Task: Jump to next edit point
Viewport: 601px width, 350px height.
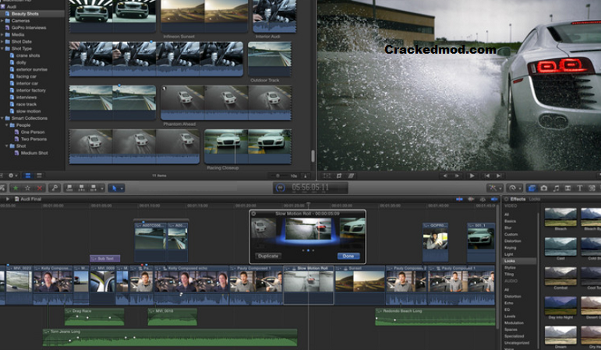Action: pyautogui.click(x=499, y=176)
